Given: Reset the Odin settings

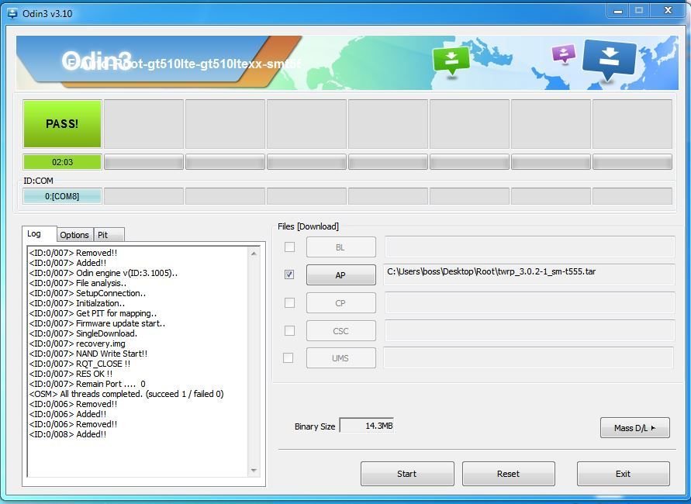Looking at the screenshot, I should 509,474.
